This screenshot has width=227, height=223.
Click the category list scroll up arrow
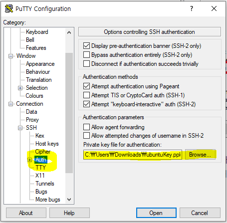[69, 32]
